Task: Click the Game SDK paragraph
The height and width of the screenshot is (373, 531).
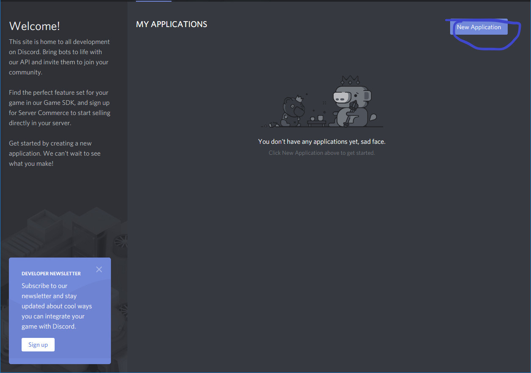Action: (60, 108)
